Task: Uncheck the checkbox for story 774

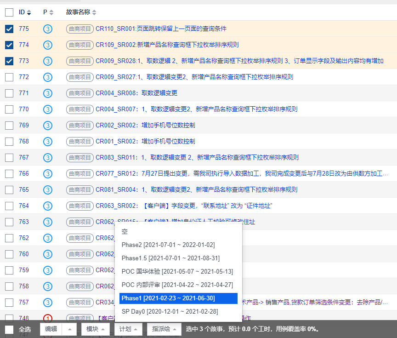Action: [x=9, y=45]
